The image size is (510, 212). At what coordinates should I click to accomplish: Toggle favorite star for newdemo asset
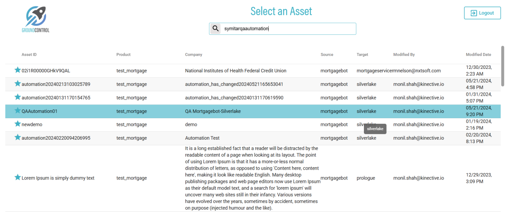17,124
